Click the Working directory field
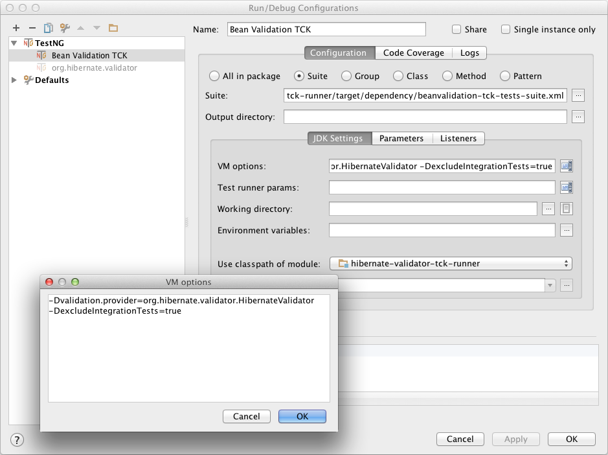The image size is (608, 455). point(433,209)
